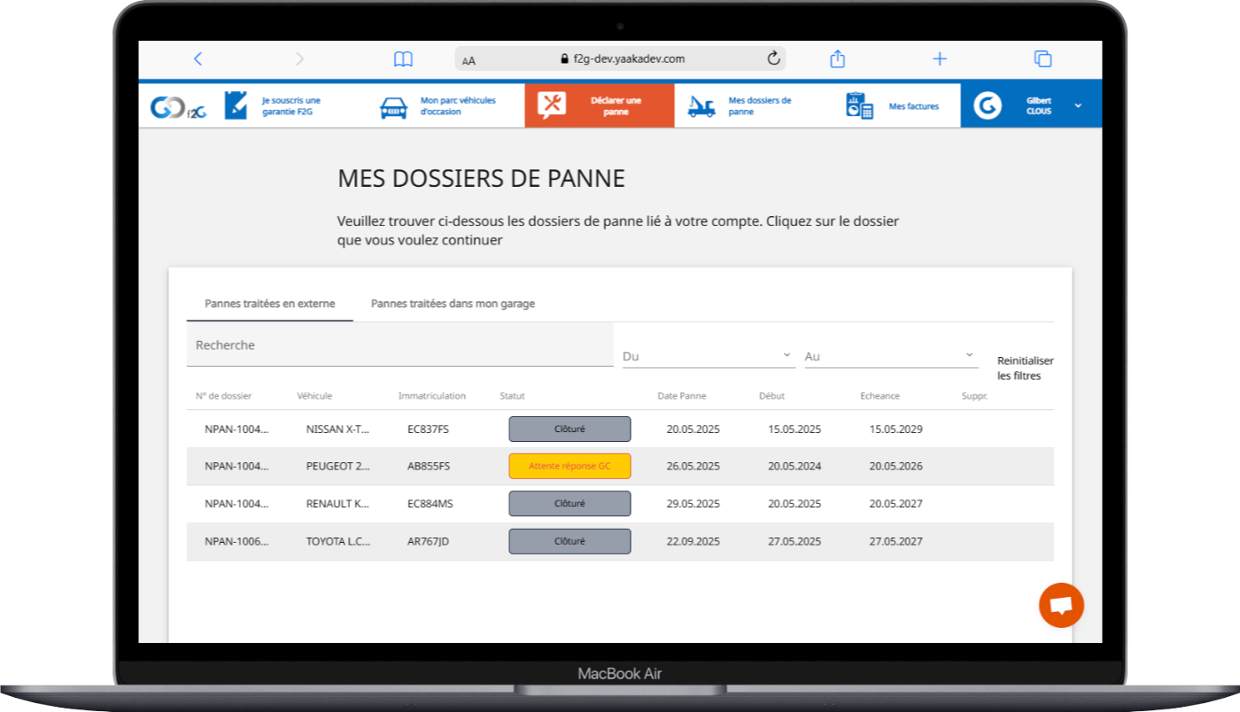Open the TOYOTA dossier row
Viewport: 1240px width, 712px height.
tap(337, 541)
